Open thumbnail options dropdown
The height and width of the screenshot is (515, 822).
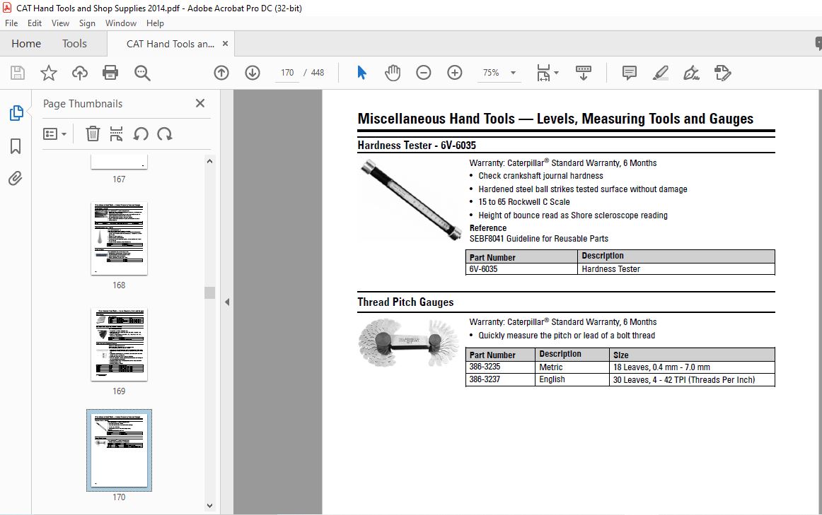(x=54, y=134)
